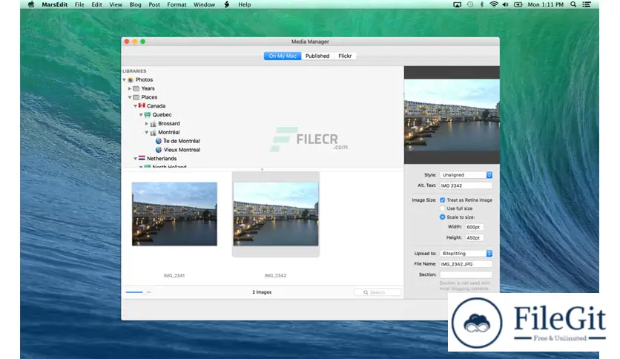
Task: Open the Edit menu
Action: [97, 4]
